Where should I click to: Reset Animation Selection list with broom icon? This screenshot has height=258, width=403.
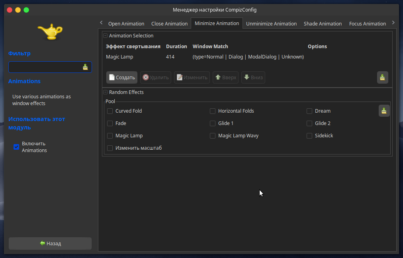point(382,77)
